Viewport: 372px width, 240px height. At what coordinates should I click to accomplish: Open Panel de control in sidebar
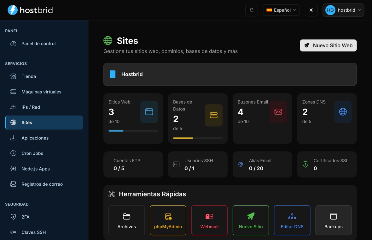pyautogui.click(x=44, y=44)
